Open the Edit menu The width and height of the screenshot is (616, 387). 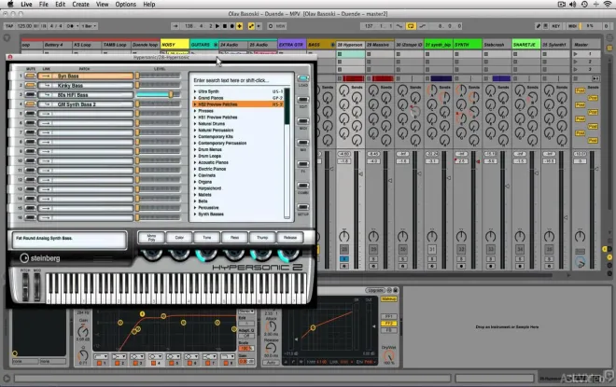coord(60,5)
